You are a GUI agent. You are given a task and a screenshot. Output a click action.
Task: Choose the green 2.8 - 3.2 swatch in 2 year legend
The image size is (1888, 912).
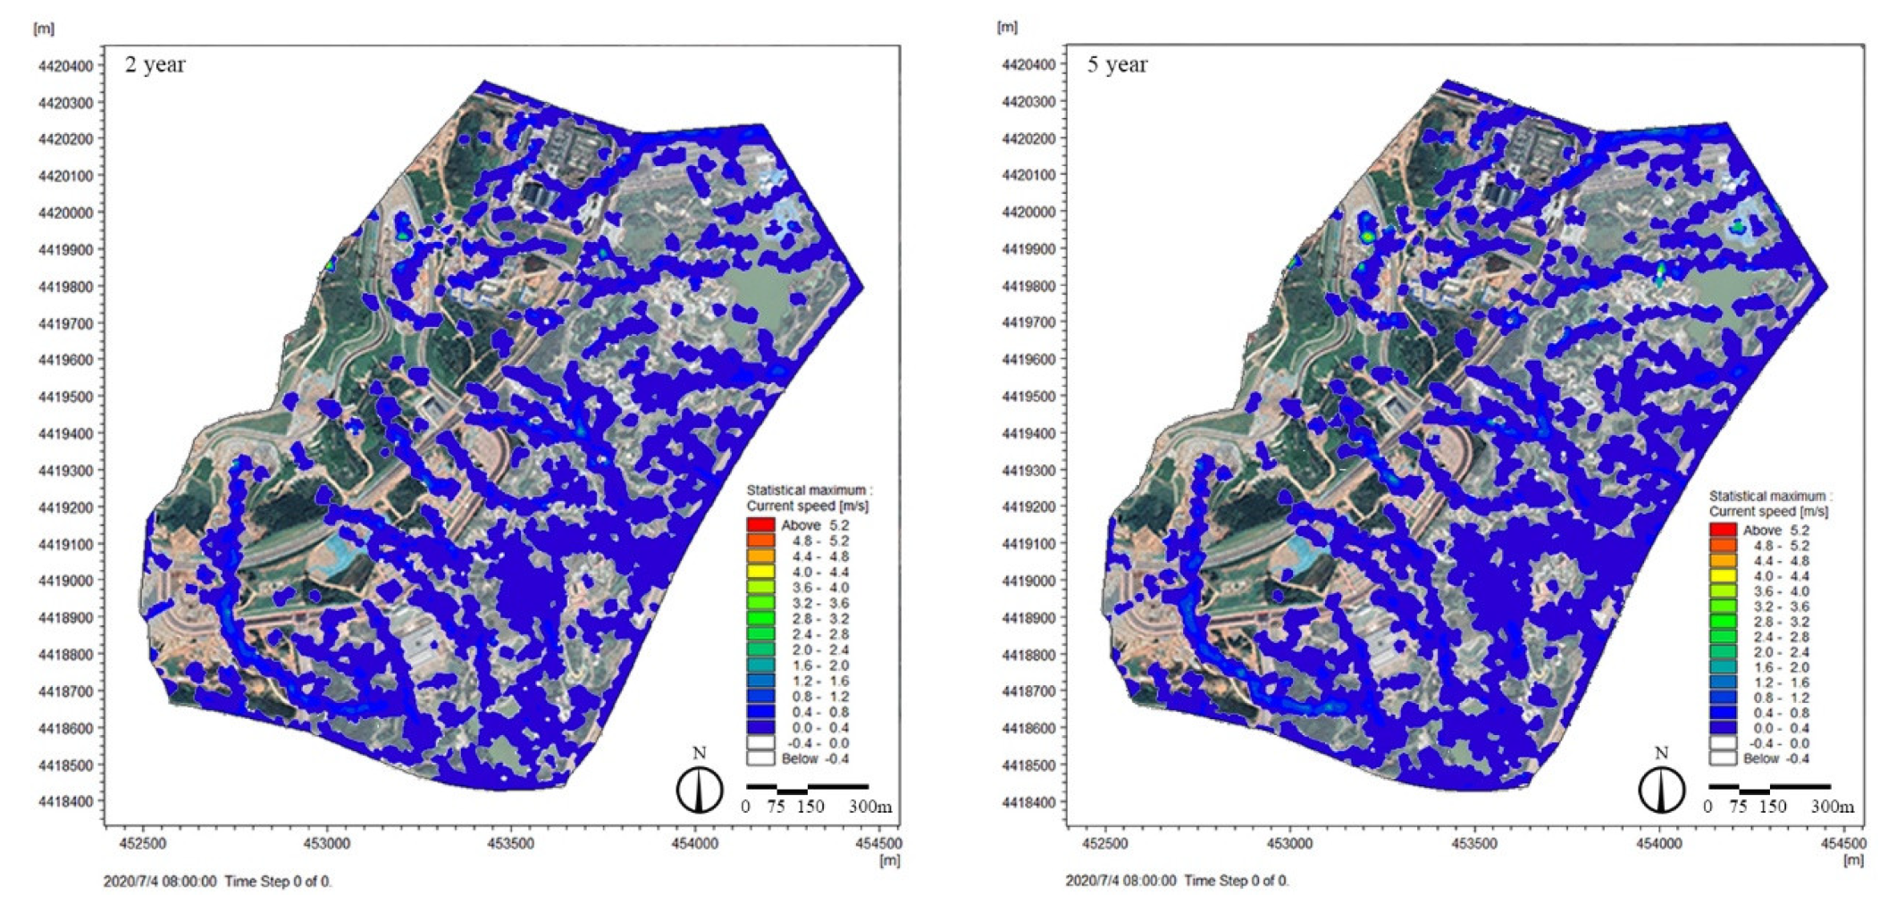760,618
